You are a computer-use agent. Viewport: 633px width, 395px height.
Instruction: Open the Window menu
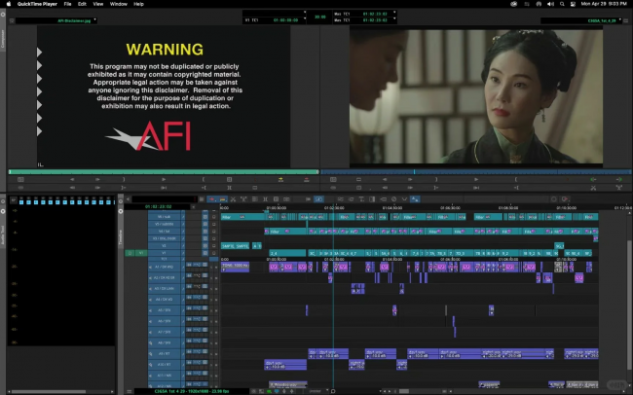click(x=119, y=4)
